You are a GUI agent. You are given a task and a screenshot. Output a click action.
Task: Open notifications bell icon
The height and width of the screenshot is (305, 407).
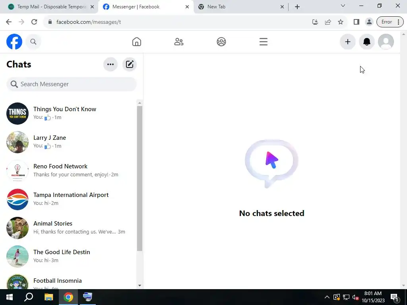(x=366, y=42)
